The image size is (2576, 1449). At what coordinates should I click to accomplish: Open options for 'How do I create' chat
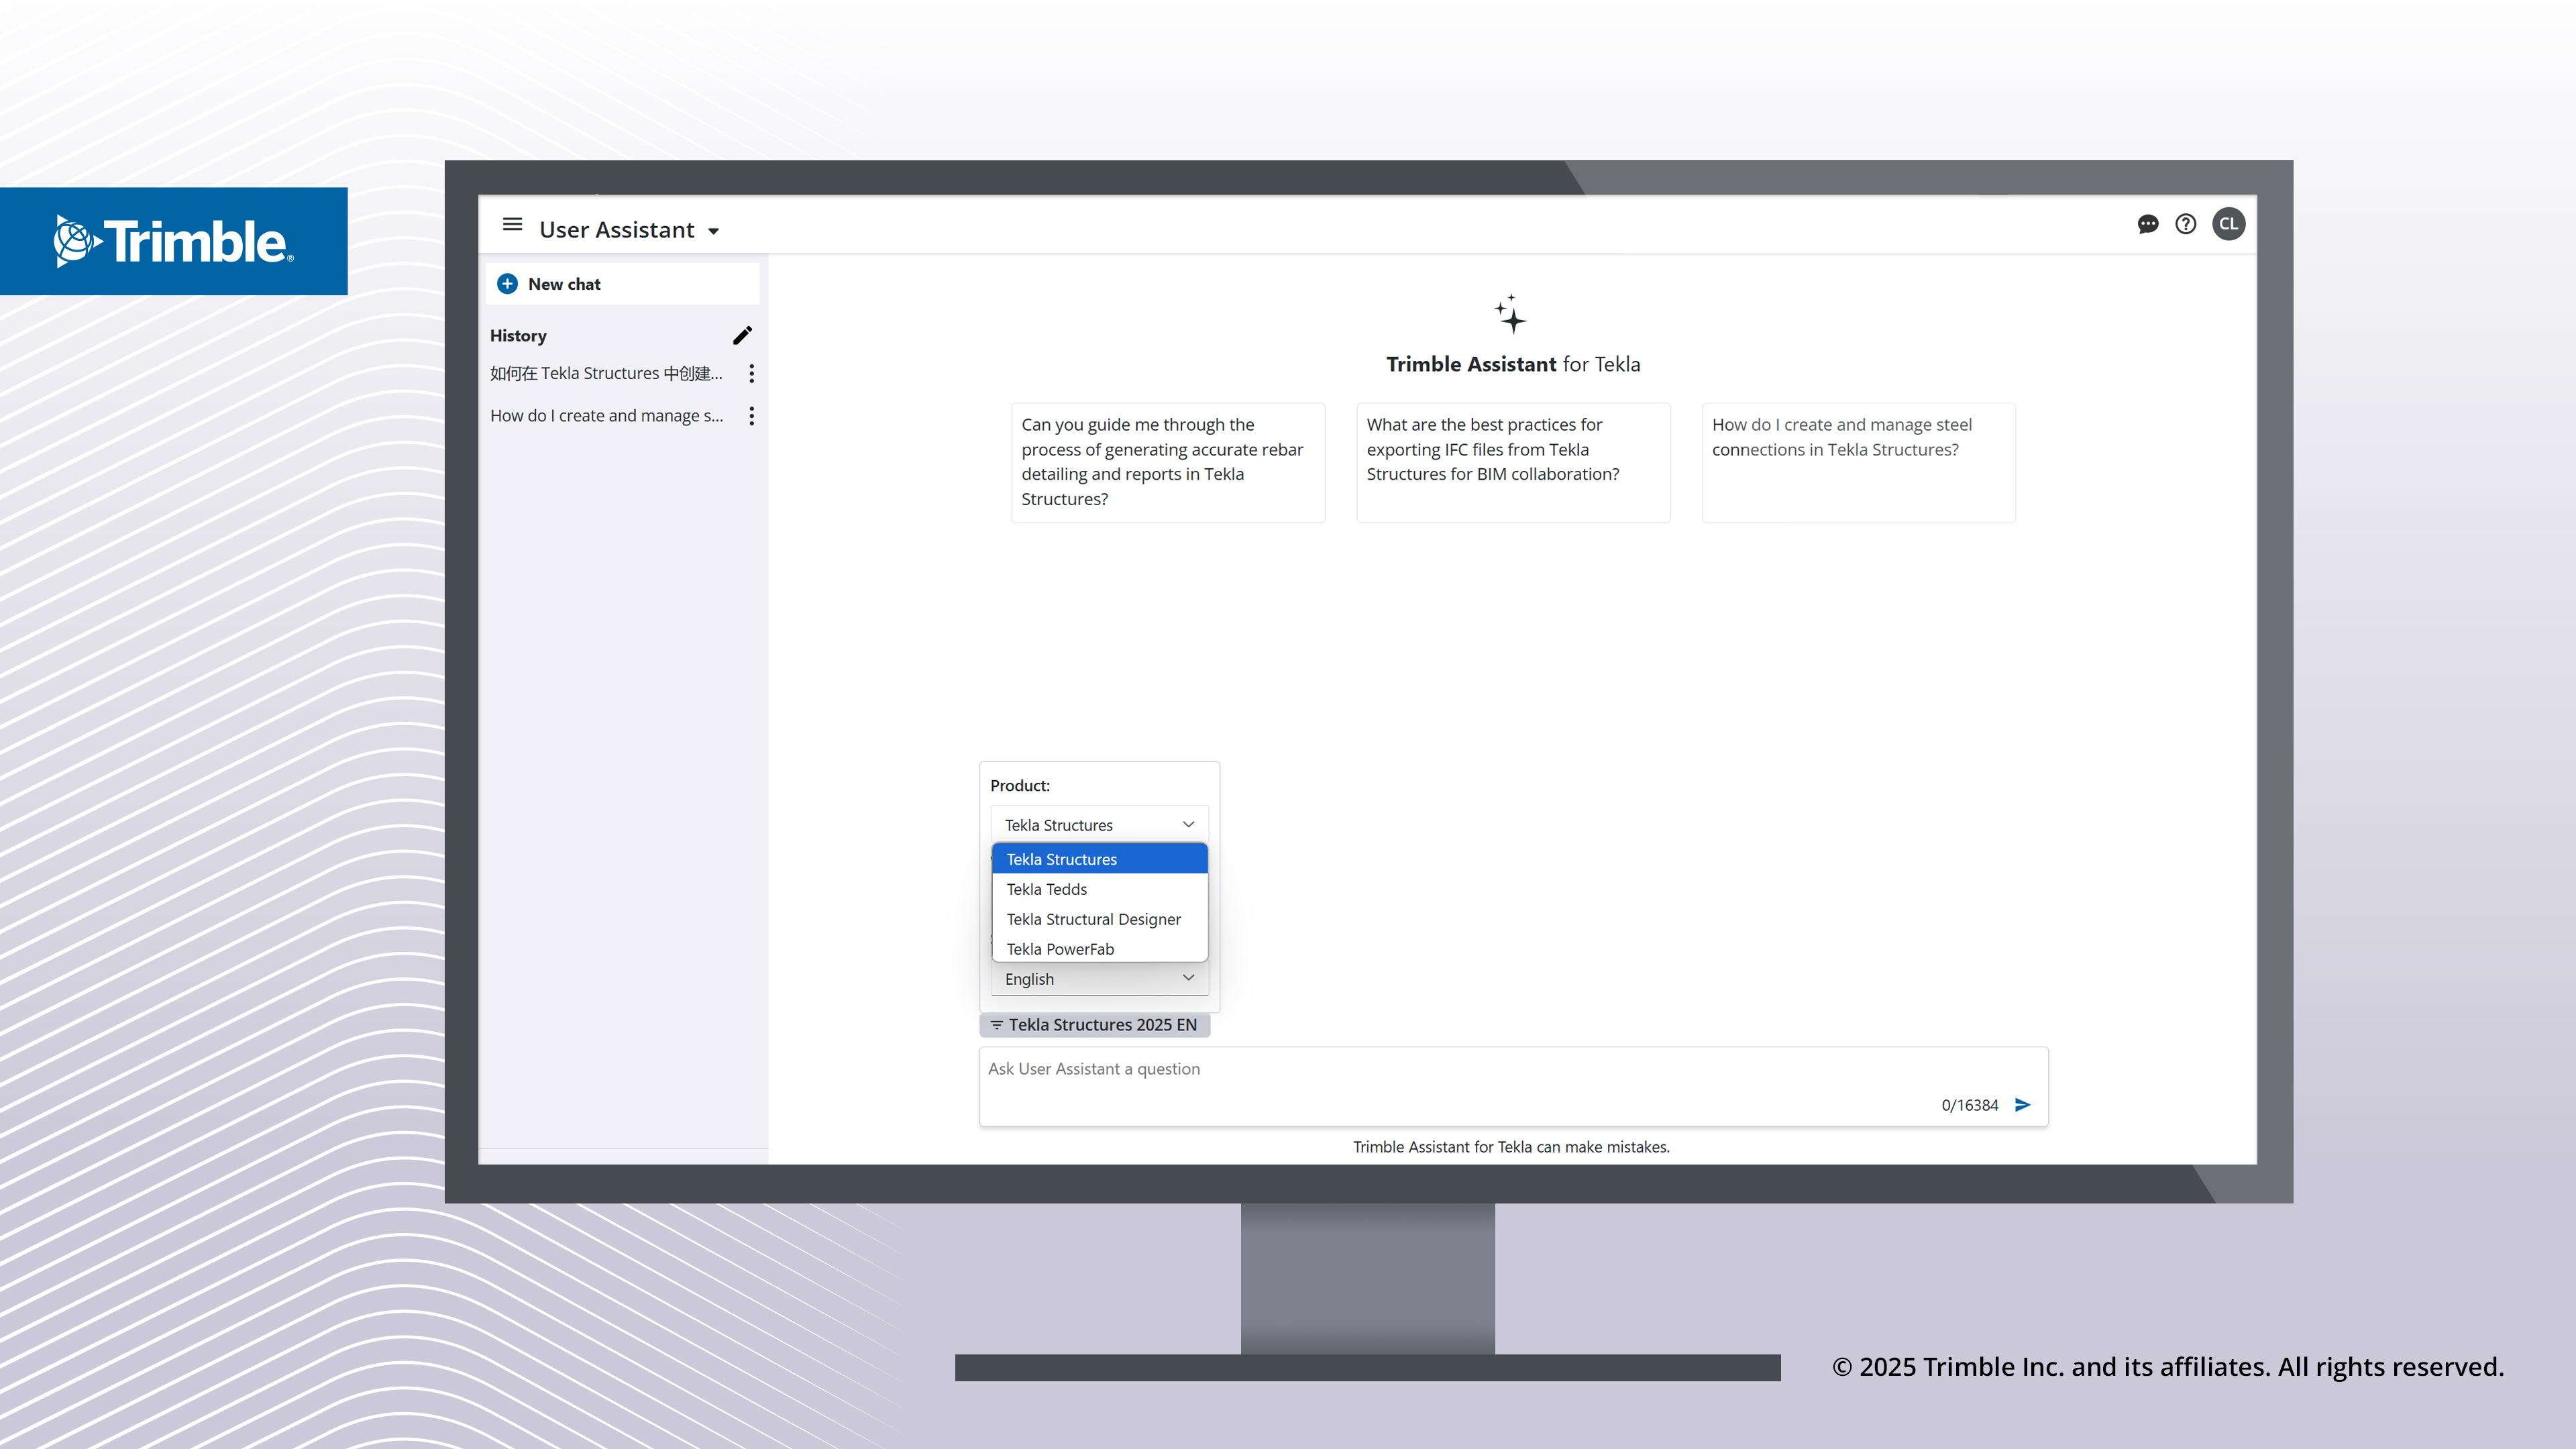pos(751,415)
